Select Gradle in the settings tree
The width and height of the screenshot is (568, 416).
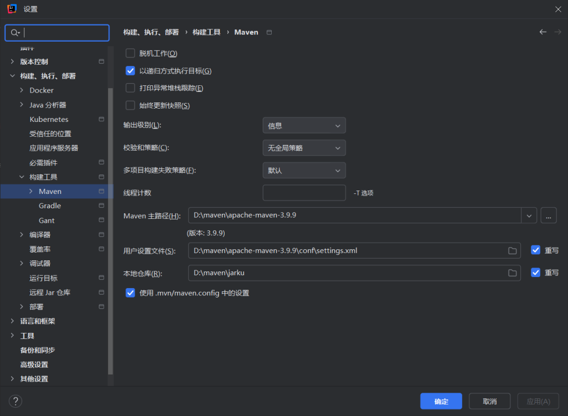[x=50, y=206]
